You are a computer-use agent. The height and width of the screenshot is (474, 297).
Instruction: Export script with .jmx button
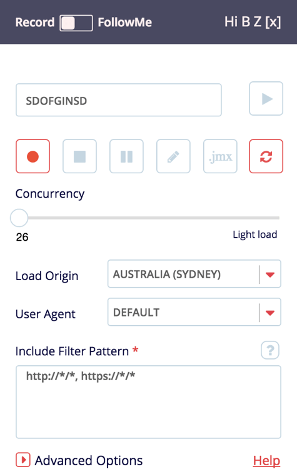coord(220,156)
